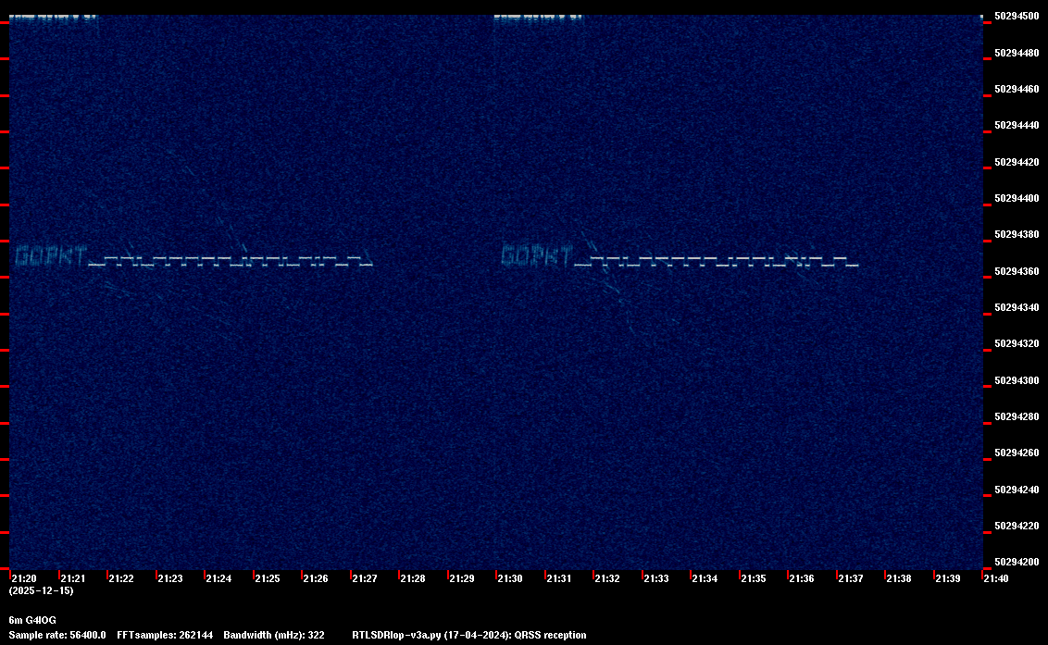Image resolution: width=1048 pixels, height=645 pixels.
Task: Click the 50294420 frequency label
Action: click(1017, 162)
